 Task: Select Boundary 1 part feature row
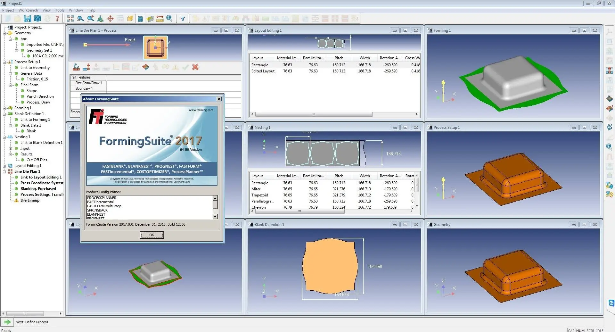point(155,88)
